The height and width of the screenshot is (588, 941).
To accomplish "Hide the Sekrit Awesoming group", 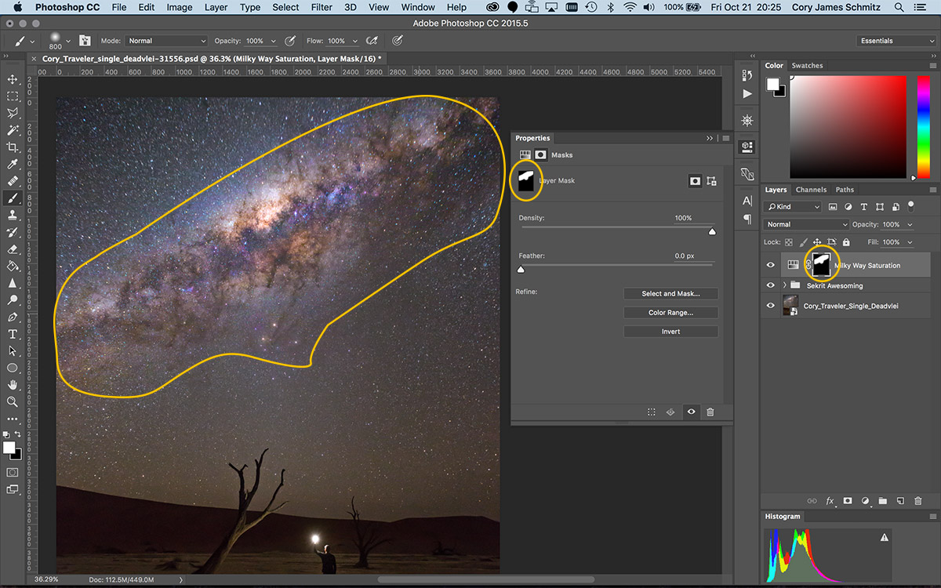I will click(x=771, y=285).
